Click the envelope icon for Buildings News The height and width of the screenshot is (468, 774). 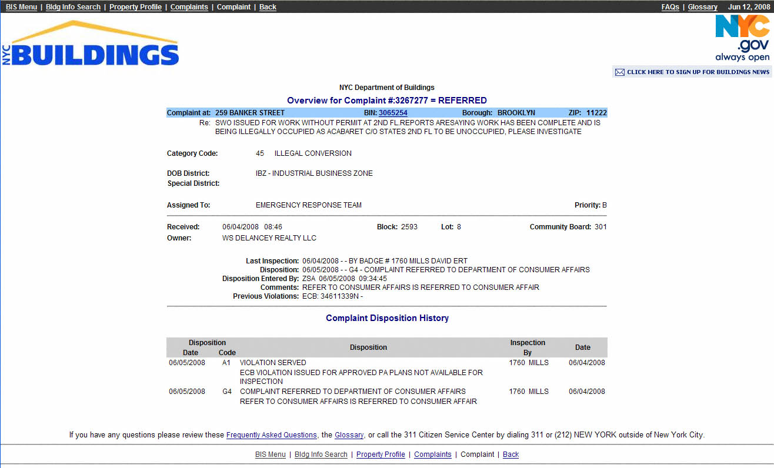[619, 72]
